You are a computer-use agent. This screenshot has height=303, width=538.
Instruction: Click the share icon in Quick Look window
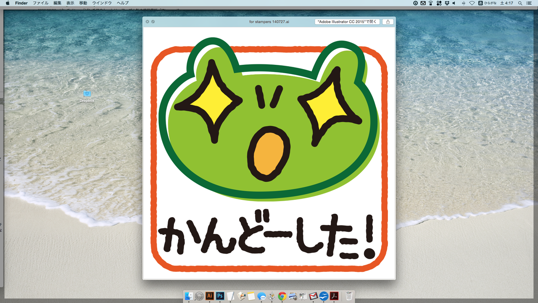pyautogui.click(x=388, y=22)
